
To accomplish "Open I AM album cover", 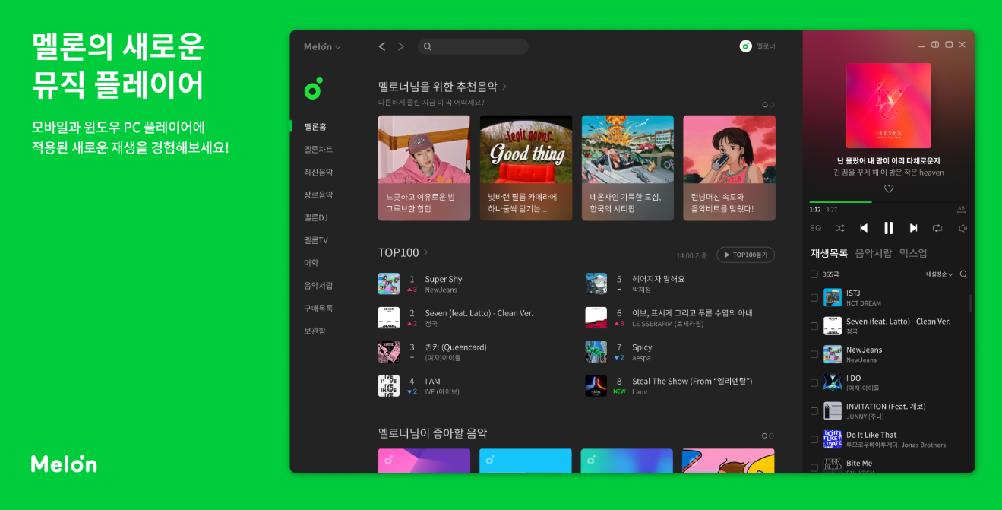I will [389, 386].
